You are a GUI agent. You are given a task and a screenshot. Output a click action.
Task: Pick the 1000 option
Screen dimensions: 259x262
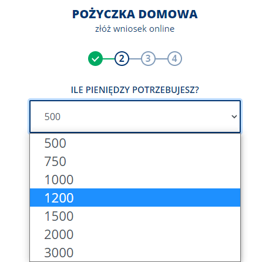[135, 180]
